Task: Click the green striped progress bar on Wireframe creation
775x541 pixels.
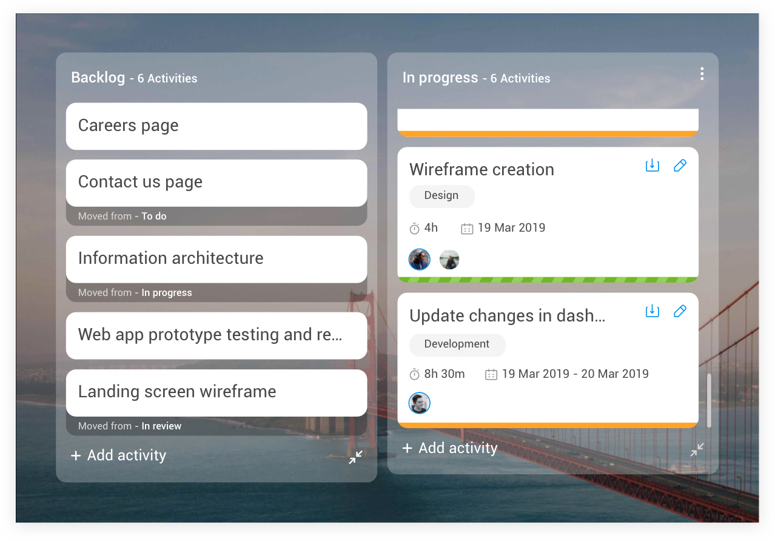Action: pos(548,280)
